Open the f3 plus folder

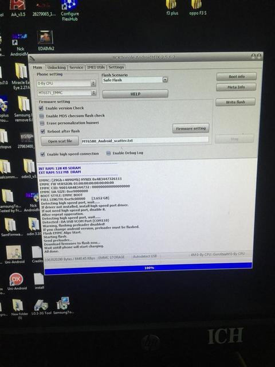172,8
